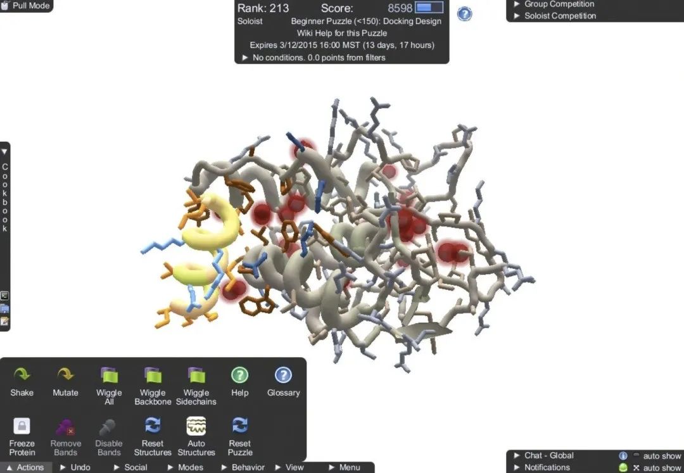Image resolution: width=684 pixels, height=473 pixels.
Task: Click Disable Bands icon
Action: coord(108,427)
